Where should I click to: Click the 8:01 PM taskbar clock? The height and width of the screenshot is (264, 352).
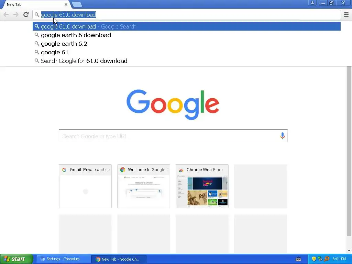[339, 259]
